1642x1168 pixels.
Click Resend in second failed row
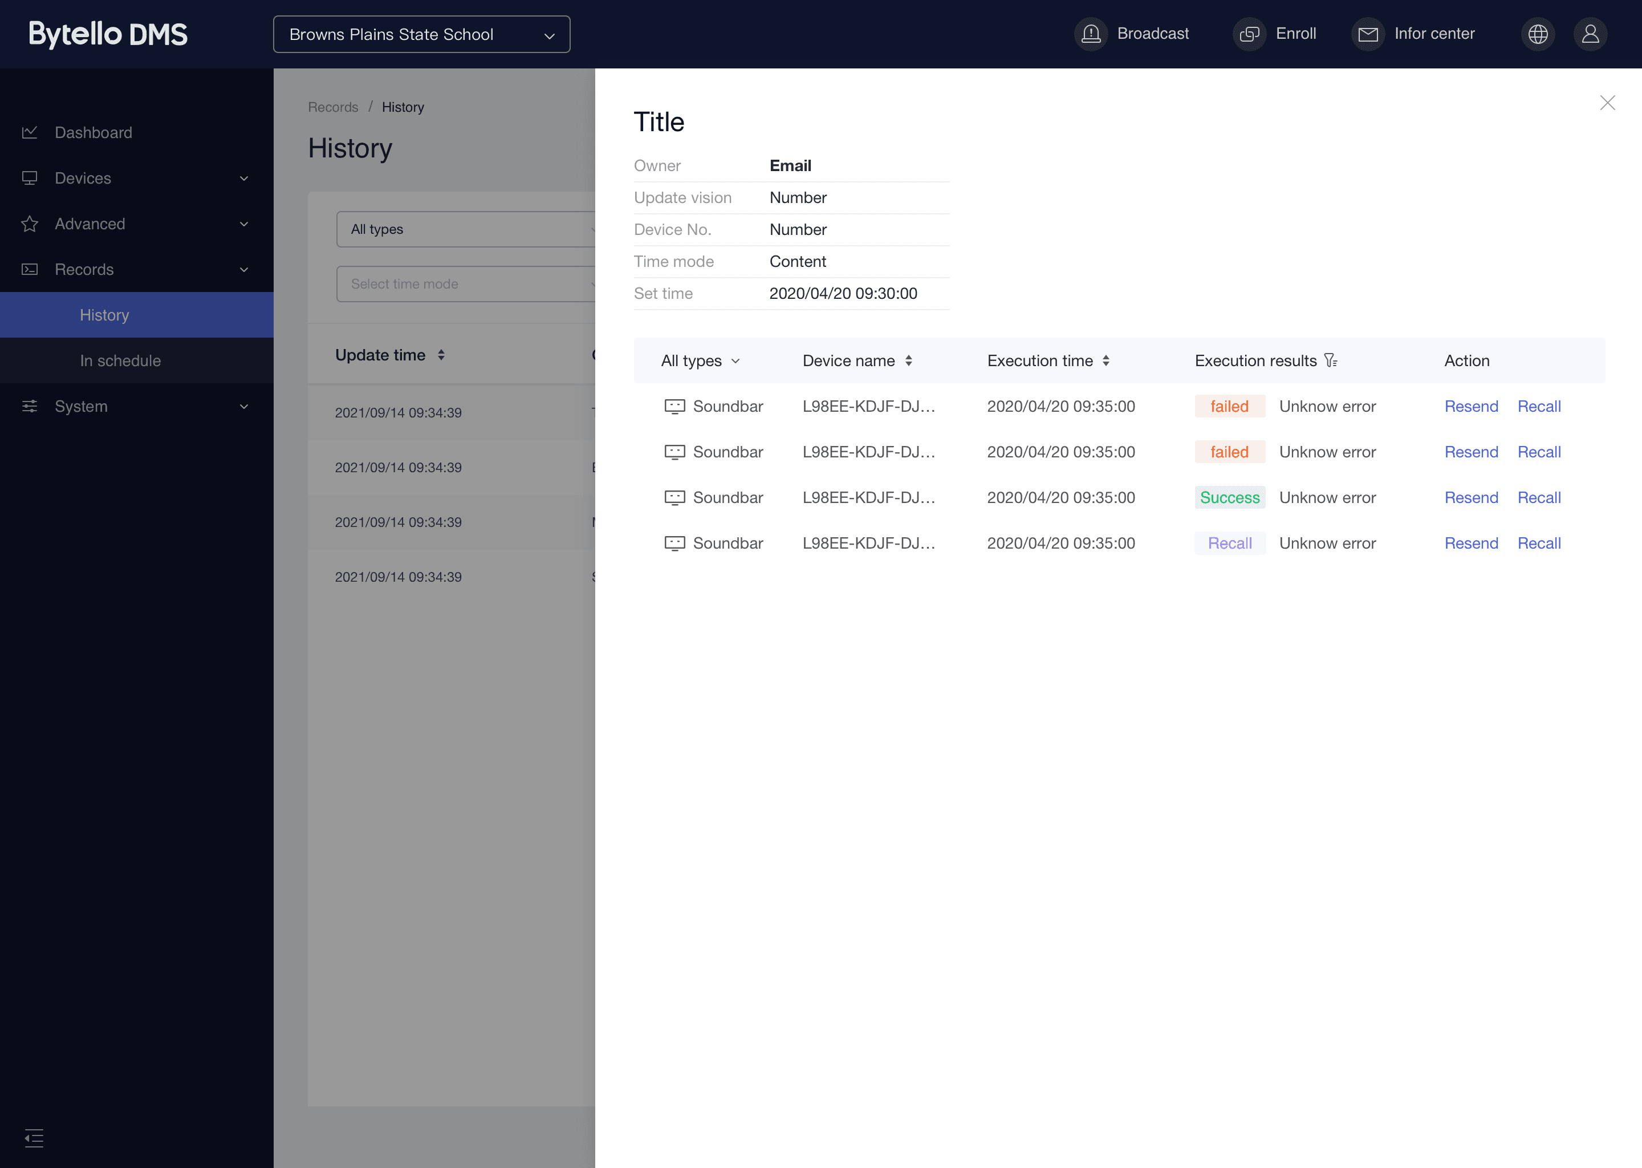tap(1471, 452)
